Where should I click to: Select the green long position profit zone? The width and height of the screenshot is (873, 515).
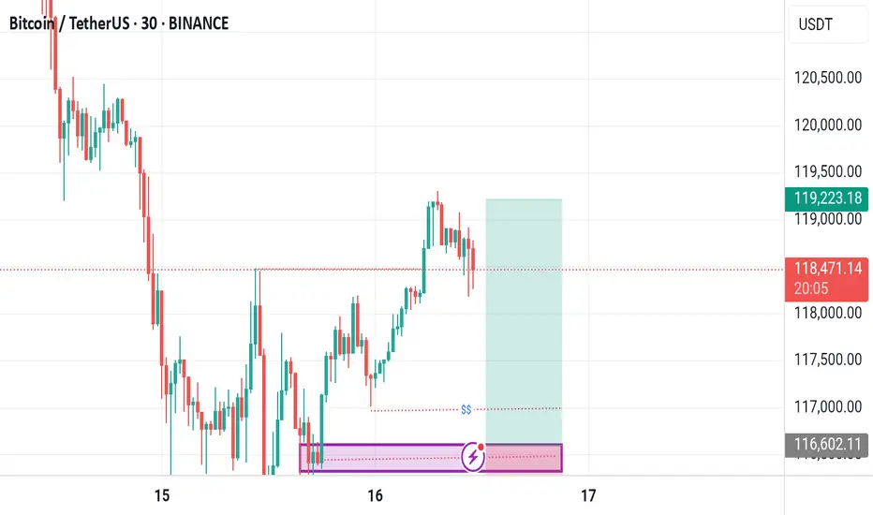point(524,321)
